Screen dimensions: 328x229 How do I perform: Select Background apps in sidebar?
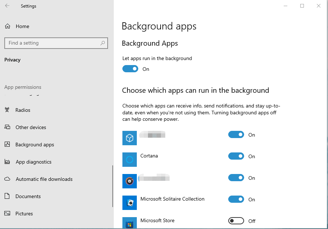click(x=35, y=145)
